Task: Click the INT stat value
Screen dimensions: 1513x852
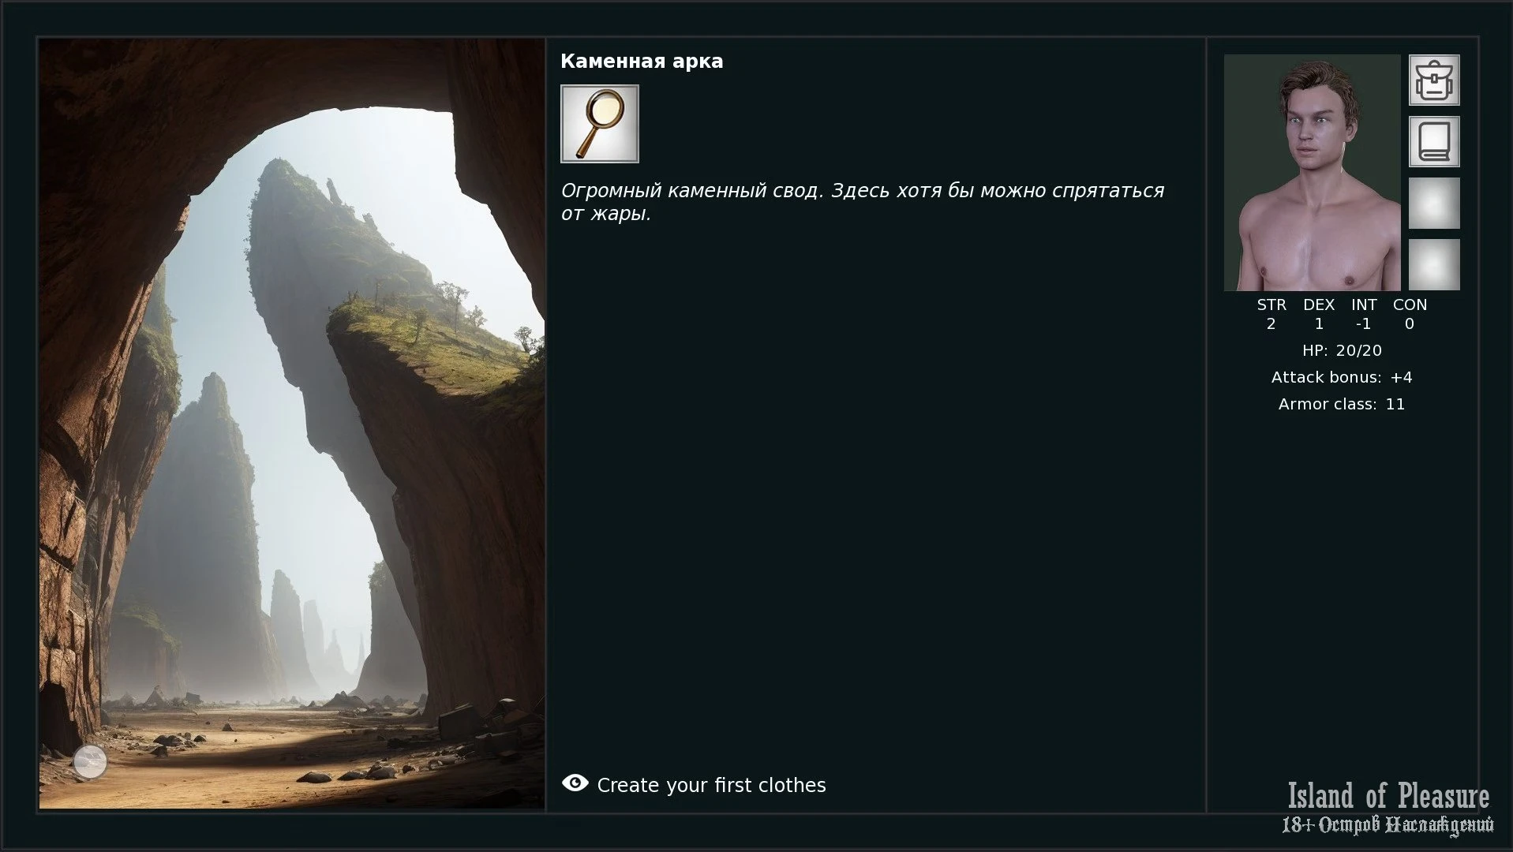Action: [1363, 324]
